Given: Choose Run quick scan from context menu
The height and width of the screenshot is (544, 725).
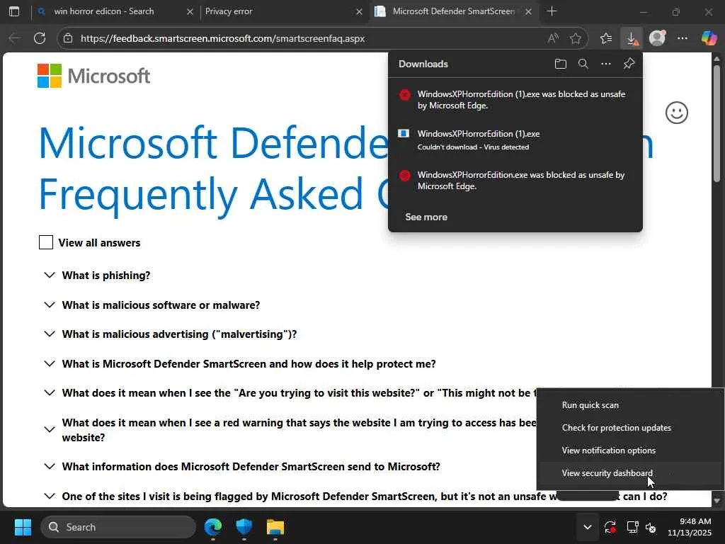Looking at the screenshot, I should [629, 404].
